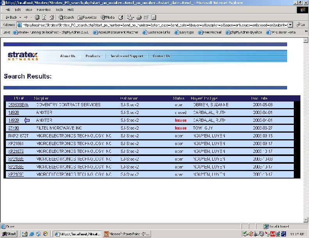The width and height of the screenshot is (309, 238).
Task: Open the Products nav item
Action: coord(93,56)
